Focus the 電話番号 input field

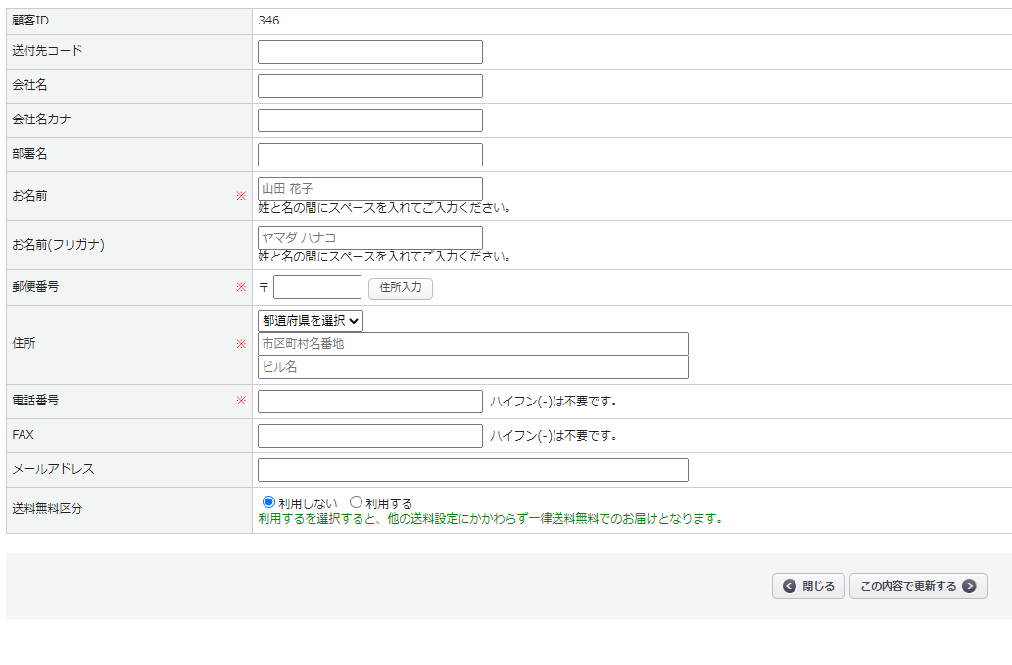pyautogui.click(x=370, y=402)
